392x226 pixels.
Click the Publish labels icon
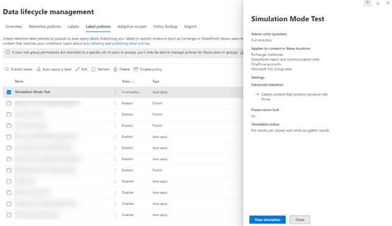click(x=7, y=69)
